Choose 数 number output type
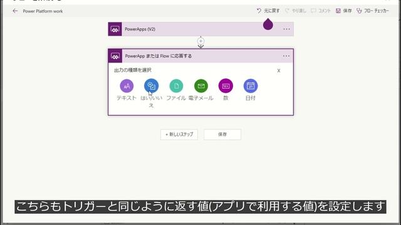Image resolution: width=401 pixels, height=225 pixels. 226,90
